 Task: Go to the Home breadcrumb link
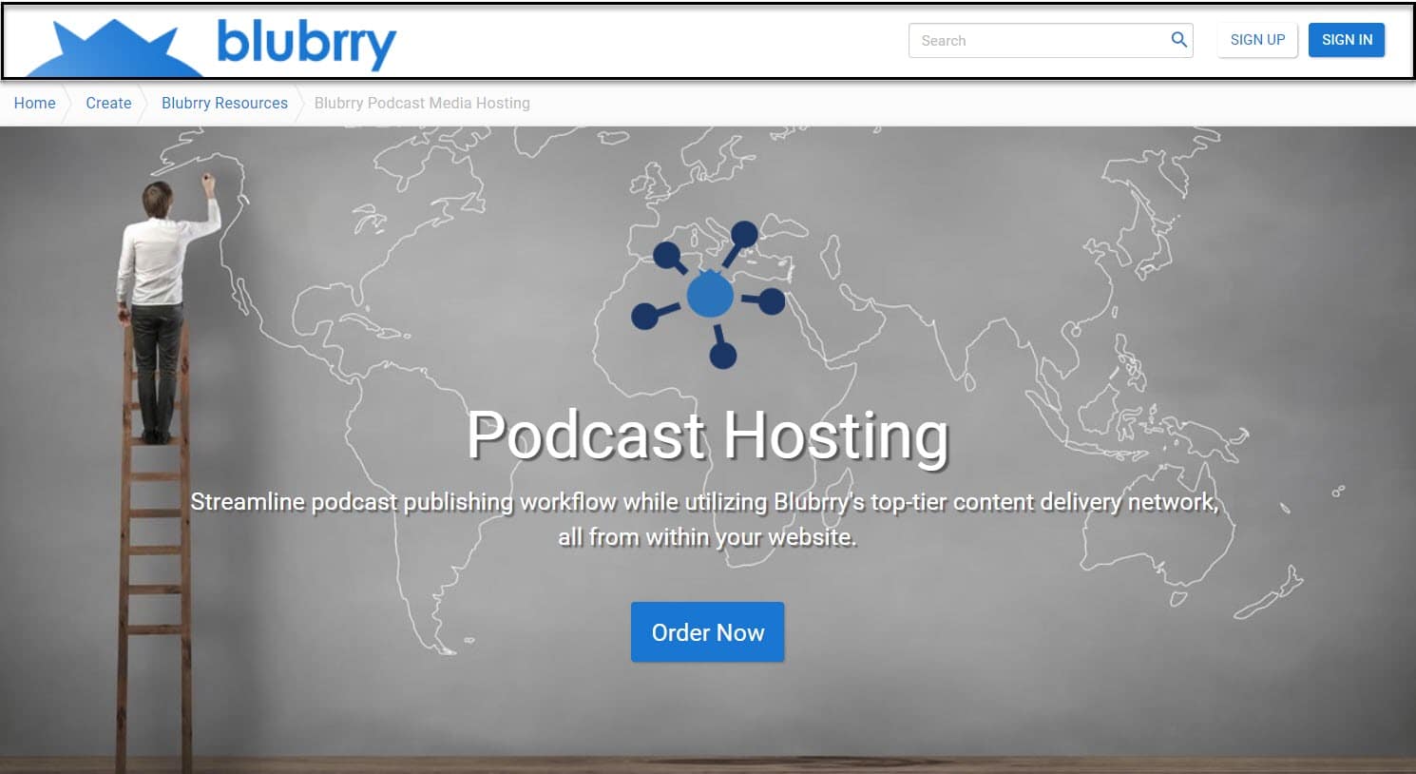tap(35, 103)
